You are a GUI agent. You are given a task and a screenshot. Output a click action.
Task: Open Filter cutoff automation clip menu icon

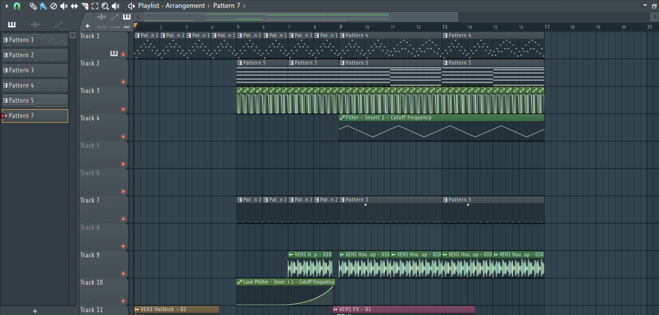342,118
